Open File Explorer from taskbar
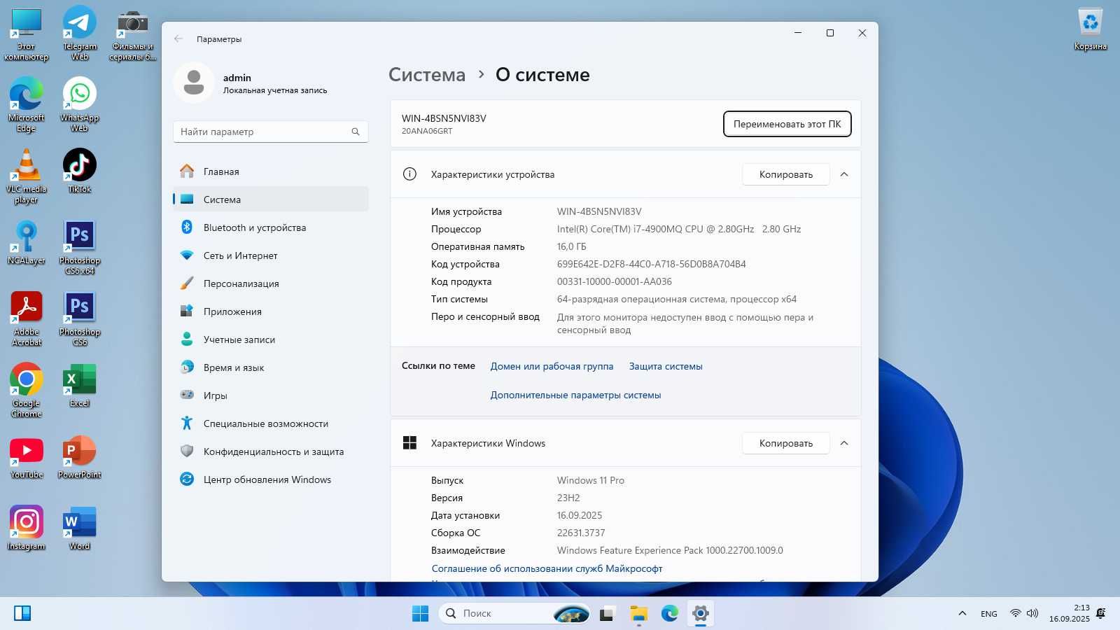Image resolution: width=1120 pixels, height=630 pixels. tap(638, 613)
